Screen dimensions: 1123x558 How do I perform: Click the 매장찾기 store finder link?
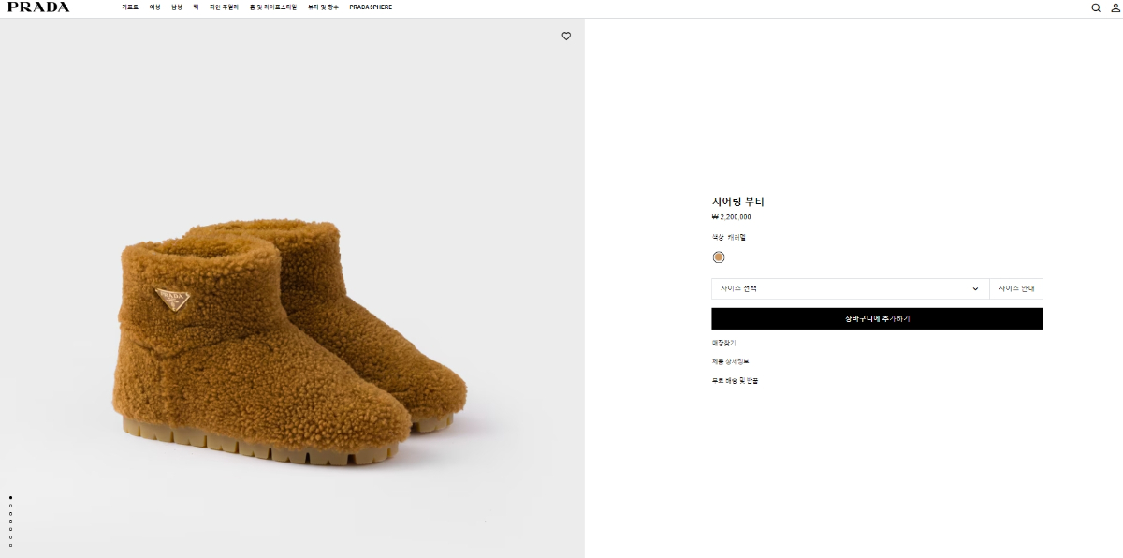tap(723, 343)
